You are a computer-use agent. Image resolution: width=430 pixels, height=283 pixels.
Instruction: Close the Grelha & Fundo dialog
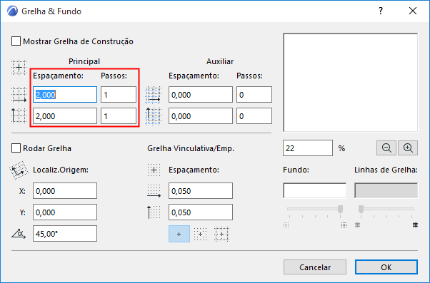[x=413, y=11]
